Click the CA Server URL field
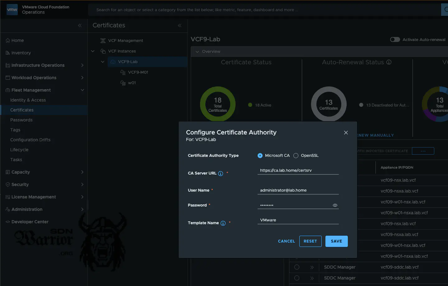 [298, 170]
